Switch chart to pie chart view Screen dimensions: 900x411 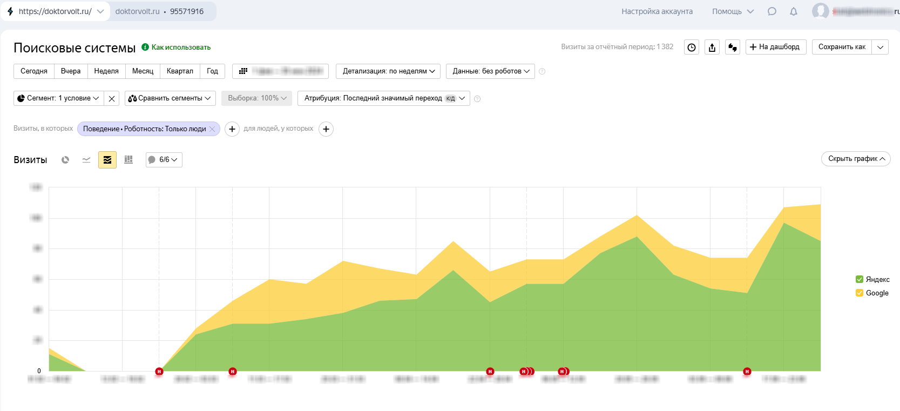pyautogui.click(x=65, y=160)
